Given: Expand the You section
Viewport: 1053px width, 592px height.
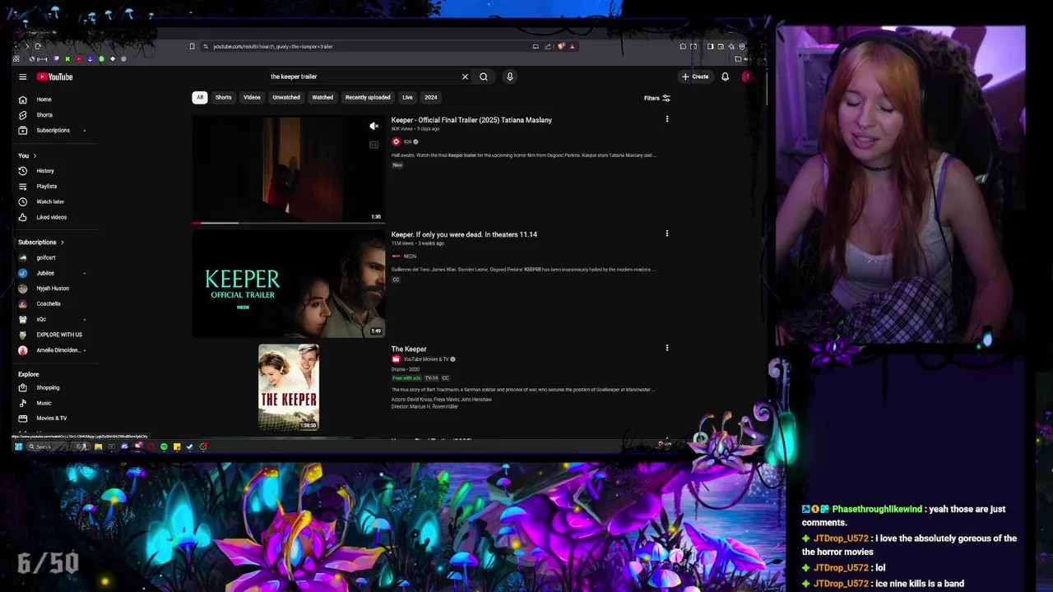Looking at the screenshot, I should (x=27, y=155).
